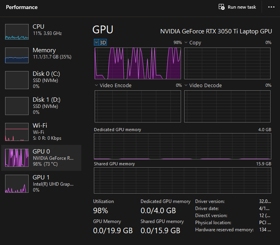
Task: Click the Performance tab heading
Action: (x=22, y=7)
